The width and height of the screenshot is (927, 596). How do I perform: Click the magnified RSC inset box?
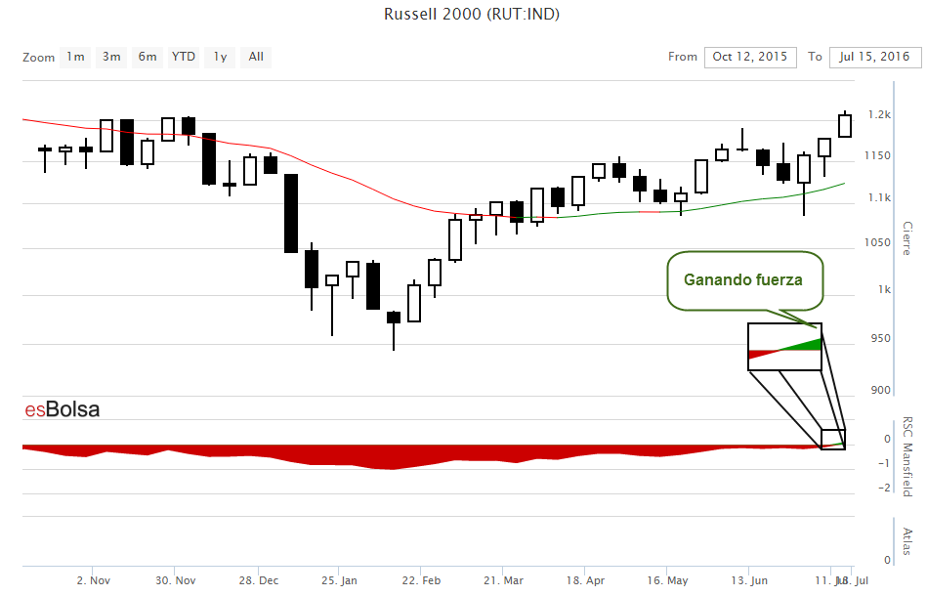click(x=784, y=347)
